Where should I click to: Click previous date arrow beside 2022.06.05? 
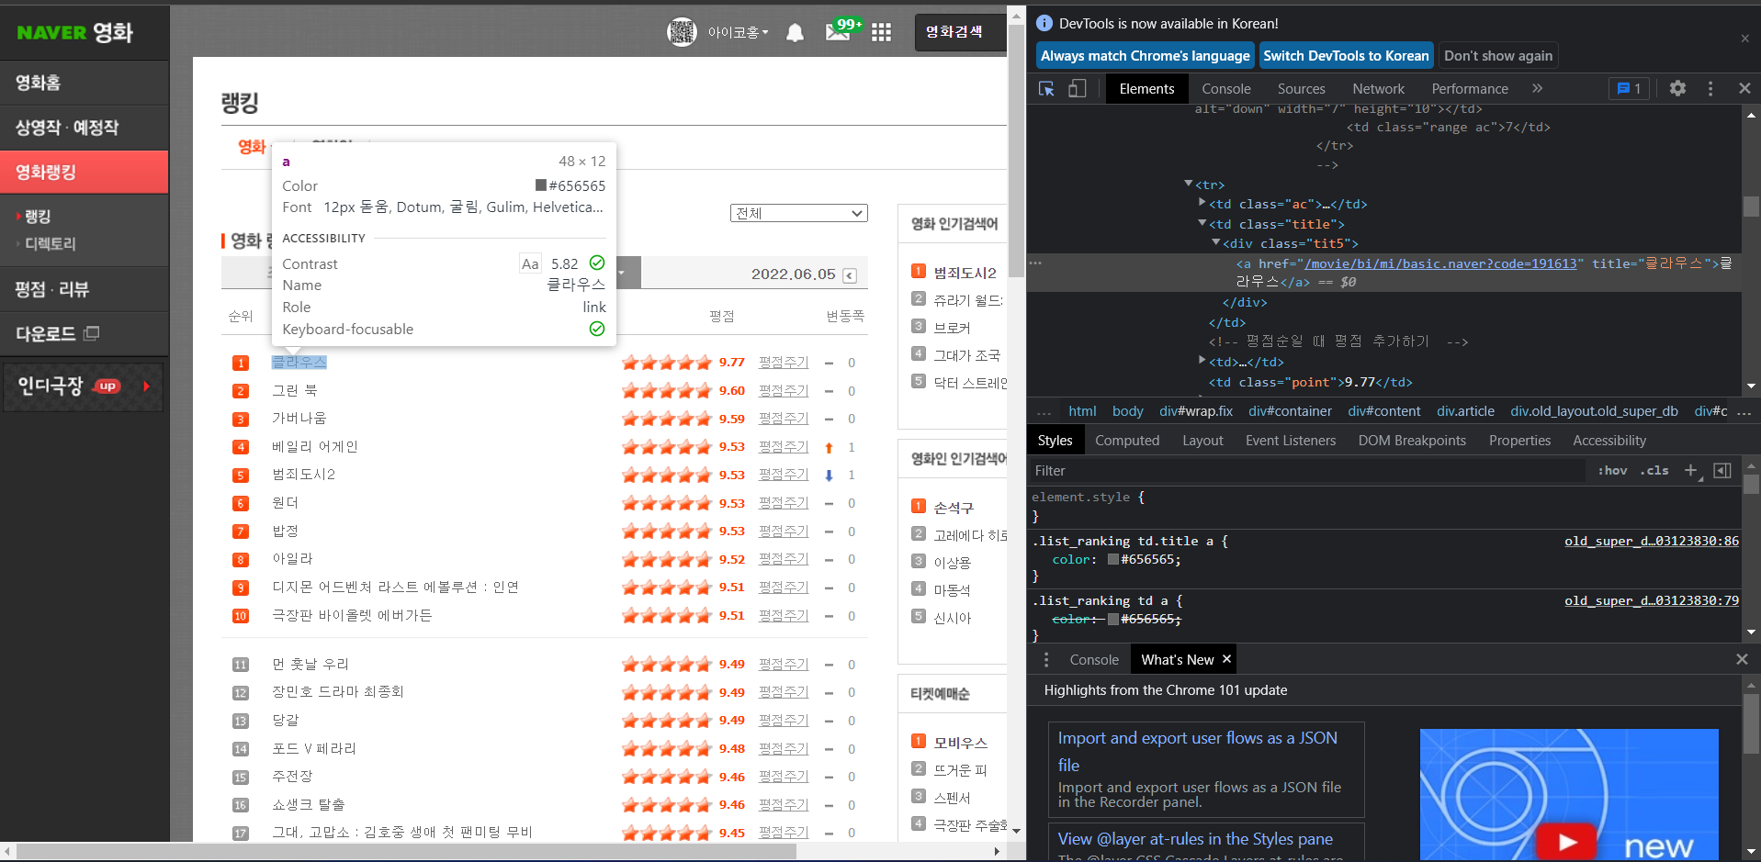click(850, 274)
